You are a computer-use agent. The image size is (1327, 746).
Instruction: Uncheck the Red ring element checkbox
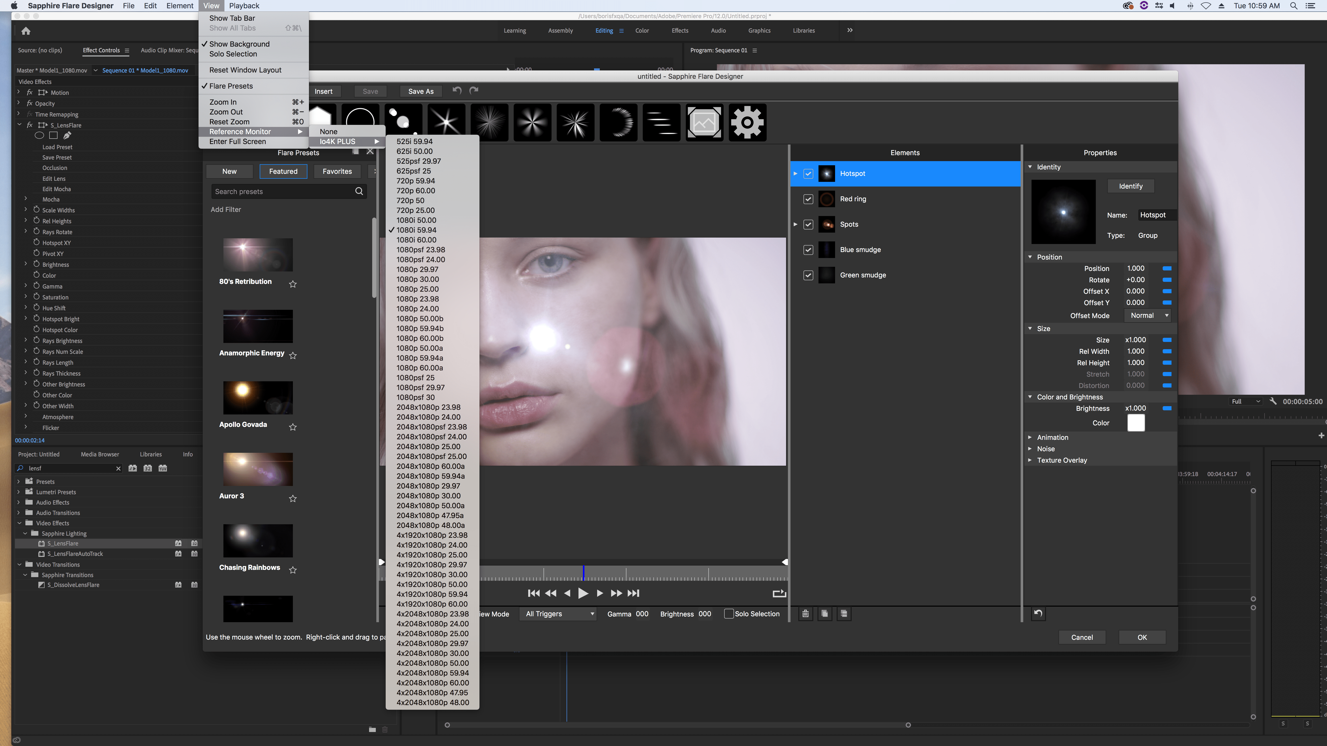coord(808,199)
